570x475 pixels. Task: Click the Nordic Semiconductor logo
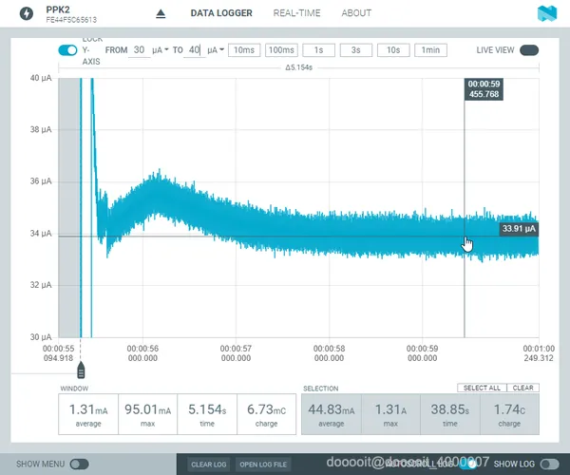(x=547, y=14)
